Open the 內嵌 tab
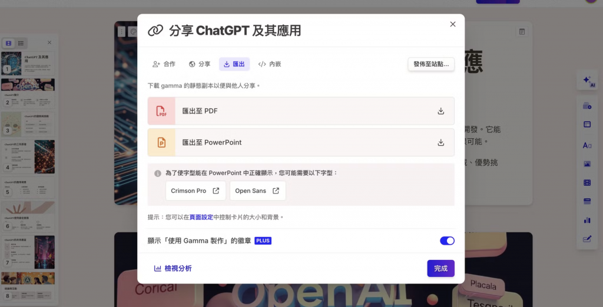Viewport: 603px width, 307px height. click(x=270, y=64)
